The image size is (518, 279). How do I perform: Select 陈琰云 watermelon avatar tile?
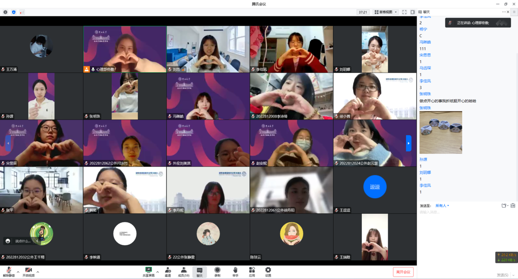tap(291, 234)
